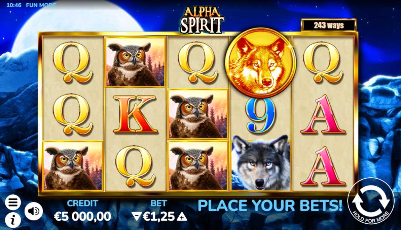Click the Alpha Spirit logo
This screenshot has height=230, width=401.
202,20
